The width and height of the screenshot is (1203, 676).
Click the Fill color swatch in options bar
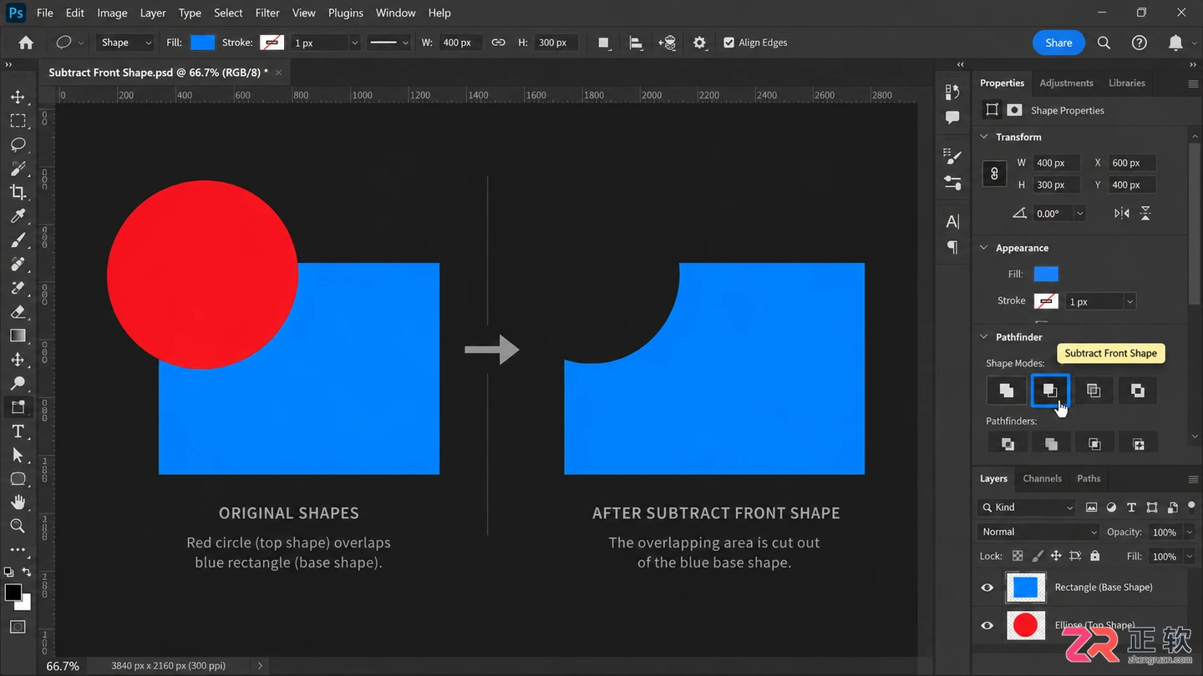[202, 43]
